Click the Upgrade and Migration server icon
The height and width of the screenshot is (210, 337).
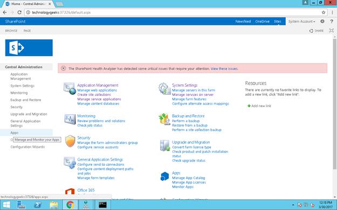click(165, 145)
